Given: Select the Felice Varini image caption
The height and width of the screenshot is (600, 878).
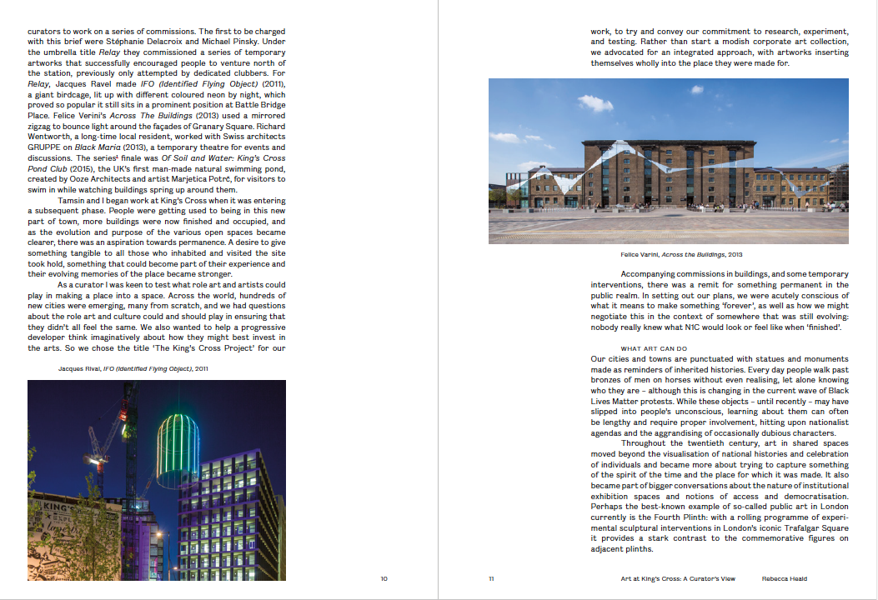Looking at the screenshot, I should [668, 253].
